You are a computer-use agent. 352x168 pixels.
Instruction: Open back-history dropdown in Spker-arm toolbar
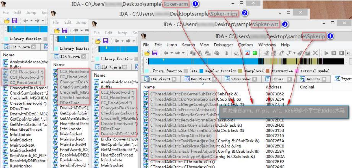point(31,21)
